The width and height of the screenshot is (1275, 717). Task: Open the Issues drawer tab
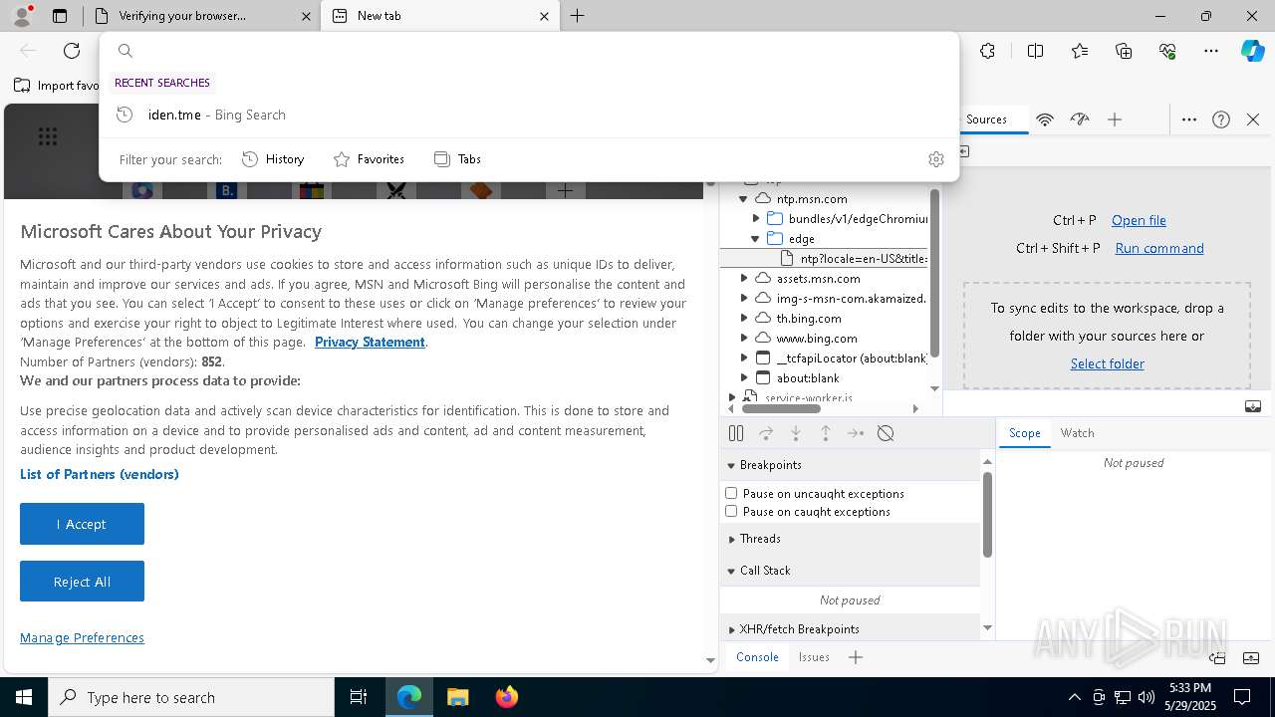pyautogui.click(x=814, y=657)
